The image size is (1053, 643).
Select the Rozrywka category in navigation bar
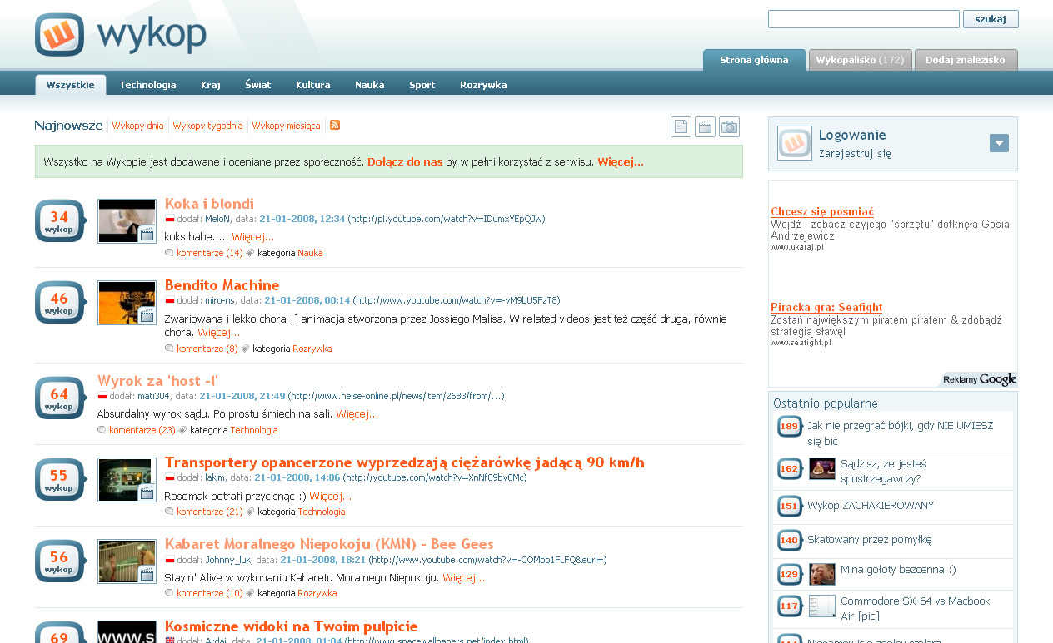coord(483,85)
